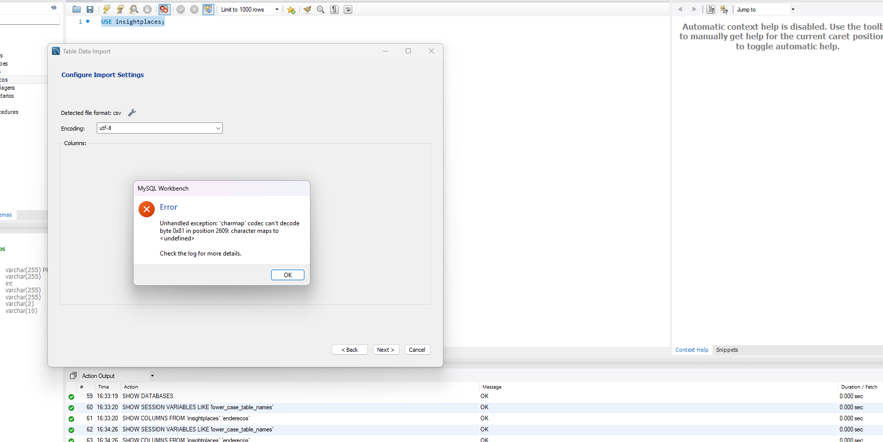The height and width of the screenshot is (442, 883).
Task: Switch to the Snippets tab
Action: [727, 350]
